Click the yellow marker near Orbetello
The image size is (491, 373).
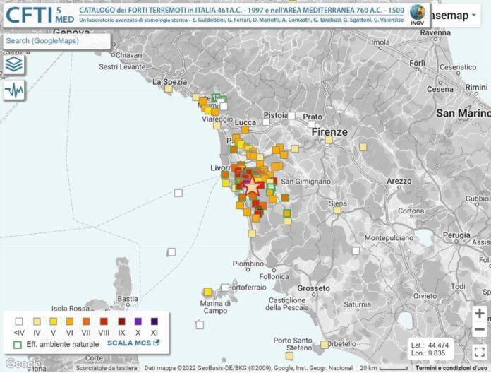click(324, 345)
